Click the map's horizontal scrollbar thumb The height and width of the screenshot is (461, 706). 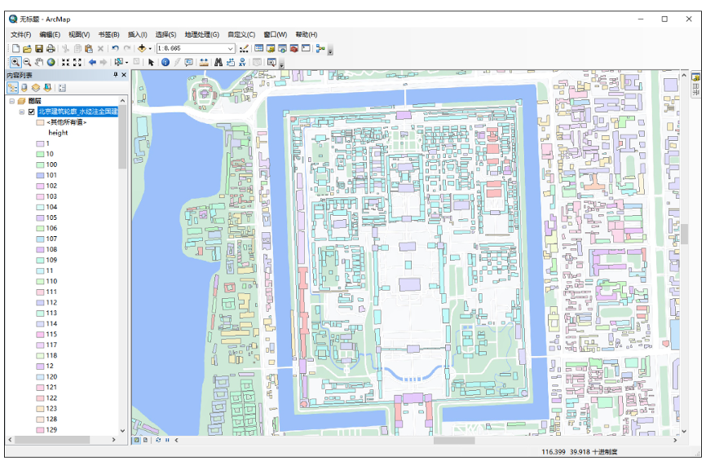pyautogui.click(x=453, y=440)
